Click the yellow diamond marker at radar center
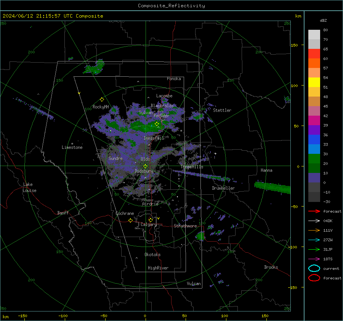343x321 pixels. click(145, 166)
